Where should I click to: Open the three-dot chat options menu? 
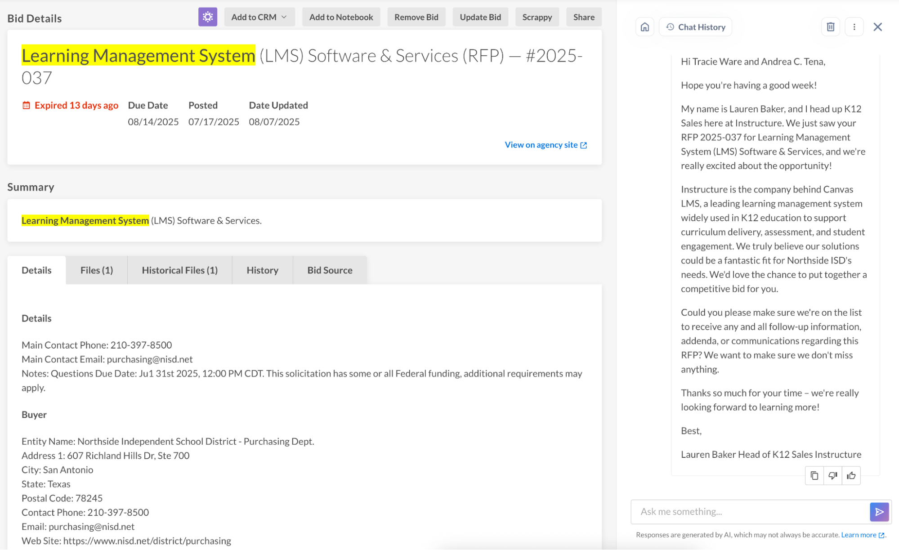tap(854, 27)
